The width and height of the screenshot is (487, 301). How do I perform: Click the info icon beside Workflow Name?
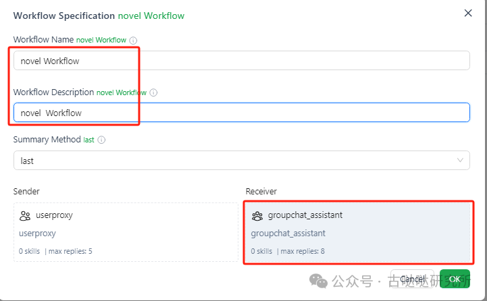[132, 40]
